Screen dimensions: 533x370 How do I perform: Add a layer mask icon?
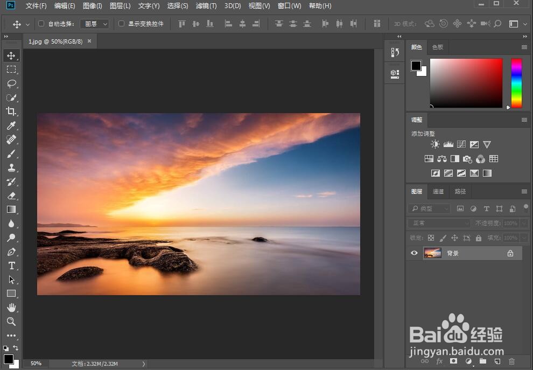(453, 361)
